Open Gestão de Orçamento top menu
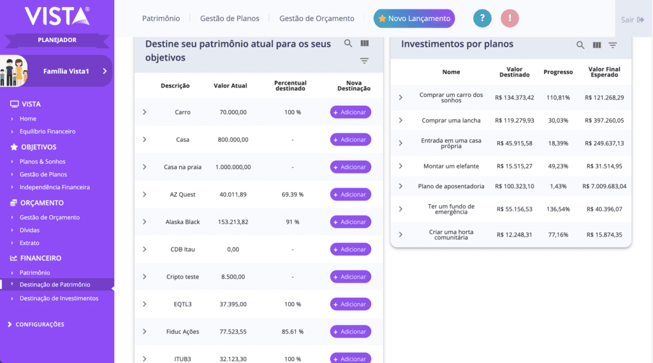 pyautogui.click(x=316, y=19)
